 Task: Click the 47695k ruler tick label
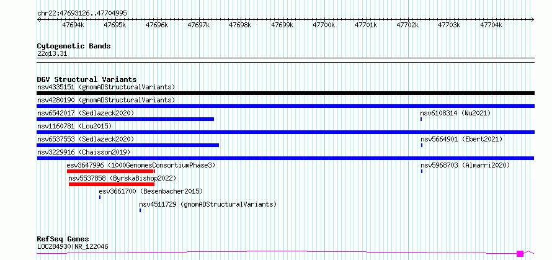click(x=115, y=25)
